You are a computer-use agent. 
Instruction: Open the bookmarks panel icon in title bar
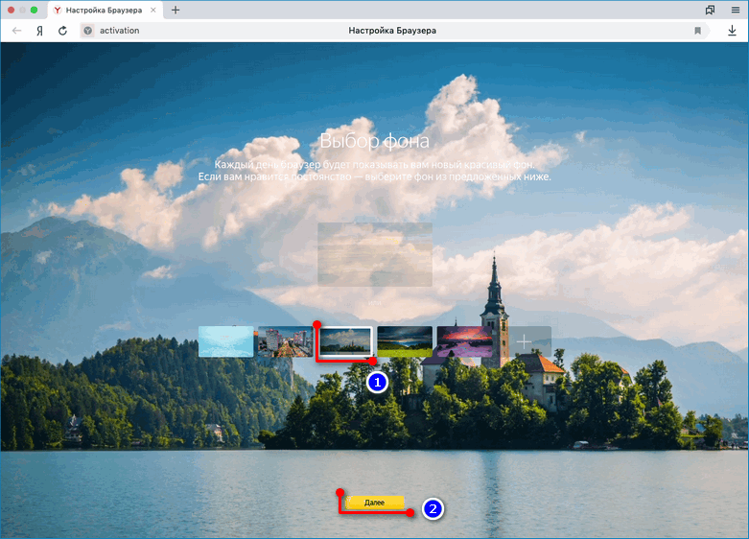click(710, 10)
